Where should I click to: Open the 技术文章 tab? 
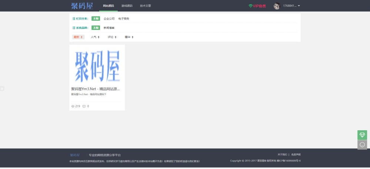pyautogui.click(x=145, y=6)
